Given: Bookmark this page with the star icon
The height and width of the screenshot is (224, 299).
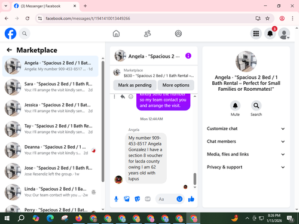Looking at the screenshot, I should [267, 19].
